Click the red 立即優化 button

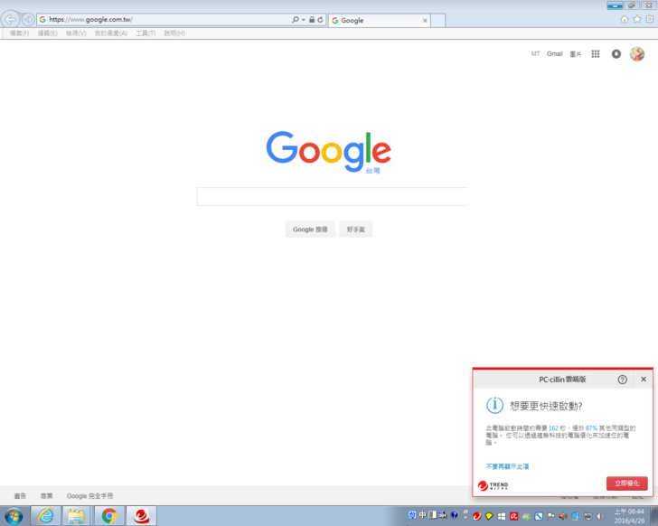(x=627, y=484)
